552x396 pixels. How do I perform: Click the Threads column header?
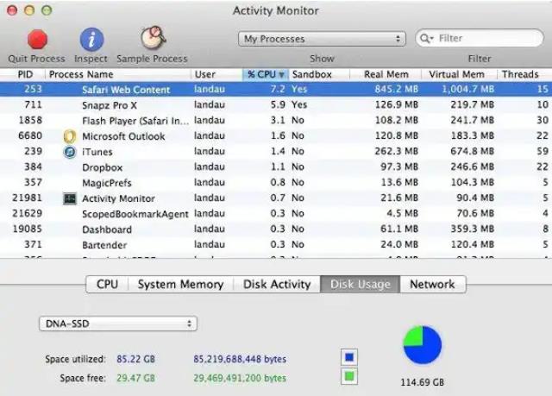tap(524, 74)
